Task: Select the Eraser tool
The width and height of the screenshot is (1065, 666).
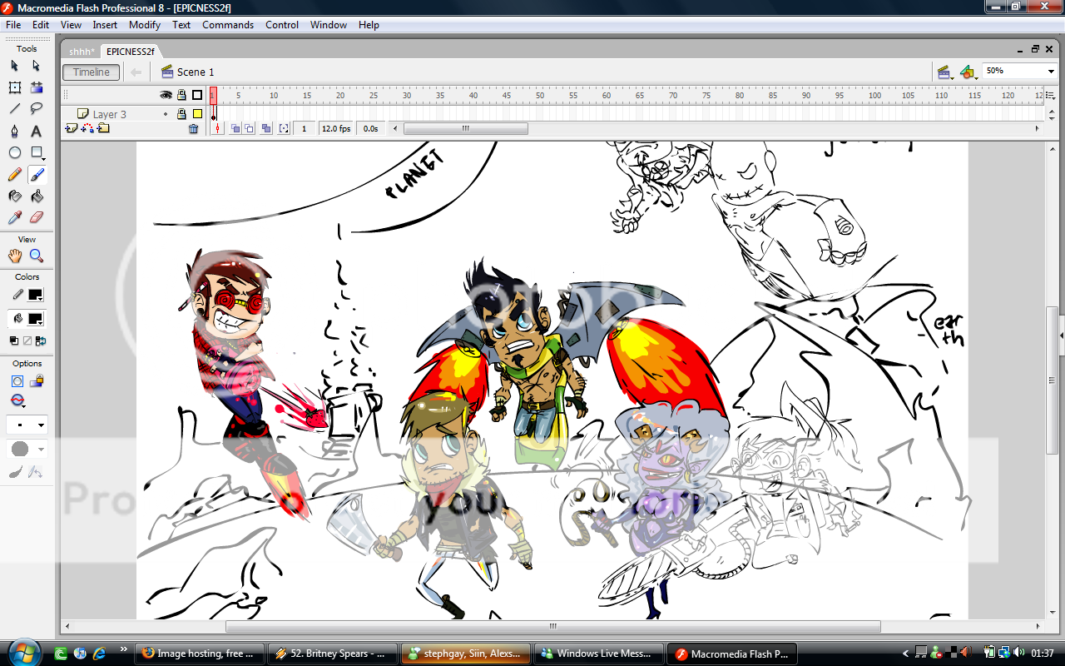Action: (x=36, y=217)
